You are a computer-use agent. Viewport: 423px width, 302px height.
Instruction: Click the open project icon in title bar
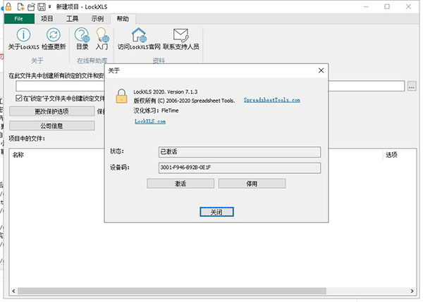tap(30, 6)
